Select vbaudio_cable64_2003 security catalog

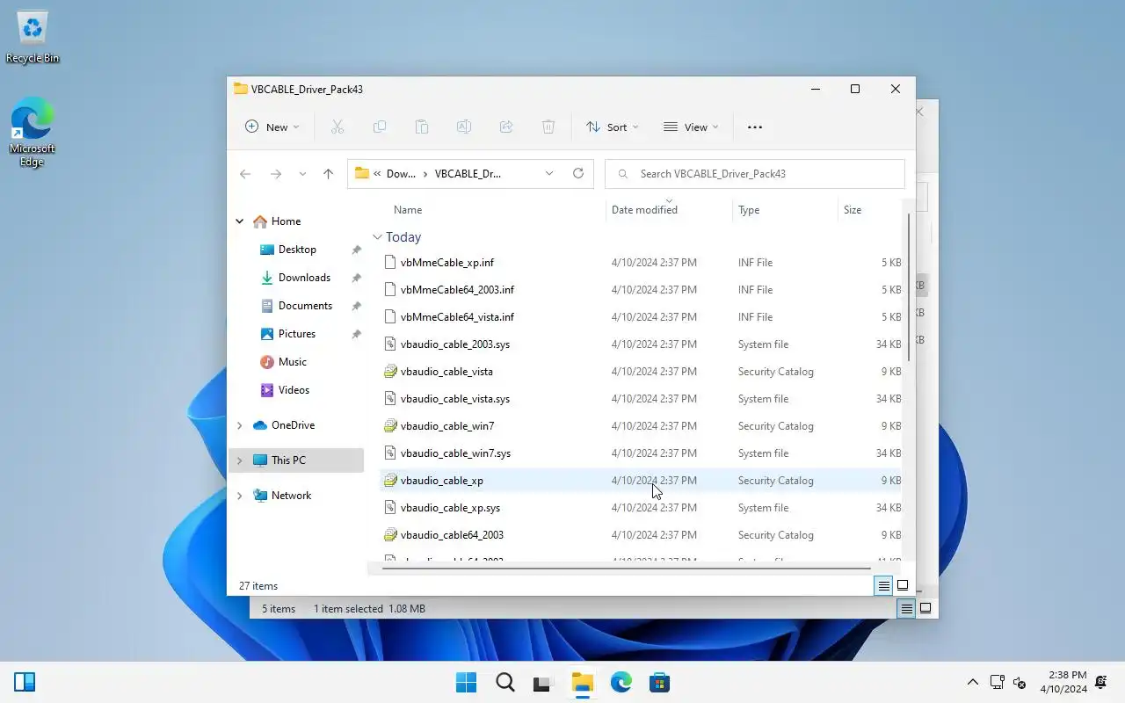click(642, 535)
